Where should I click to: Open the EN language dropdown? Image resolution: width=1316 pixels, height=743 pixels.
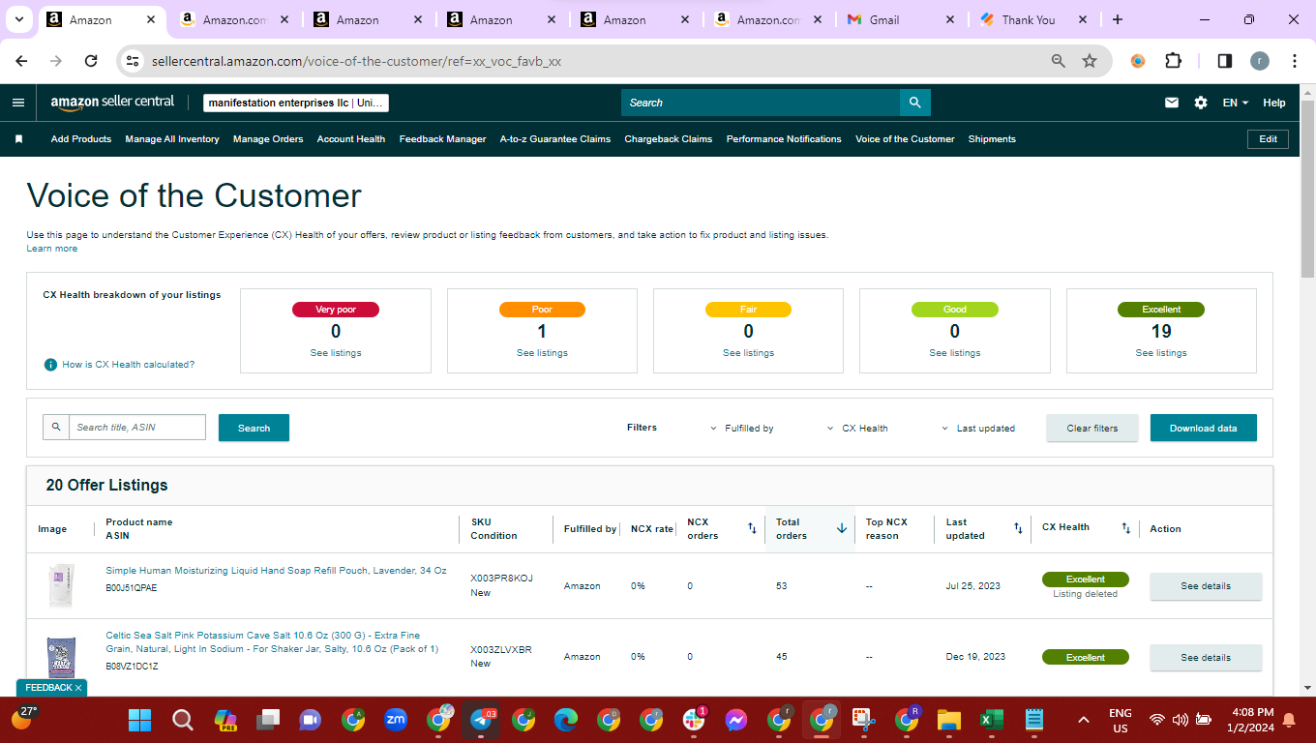[x=1236, y=103]
